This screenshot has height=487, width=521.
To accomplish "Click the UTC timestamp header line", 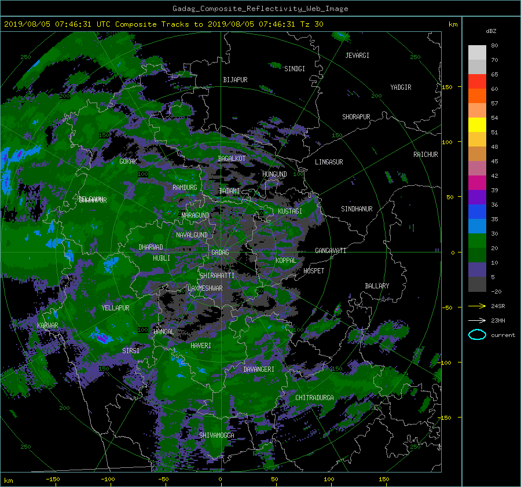I will 163,24.
